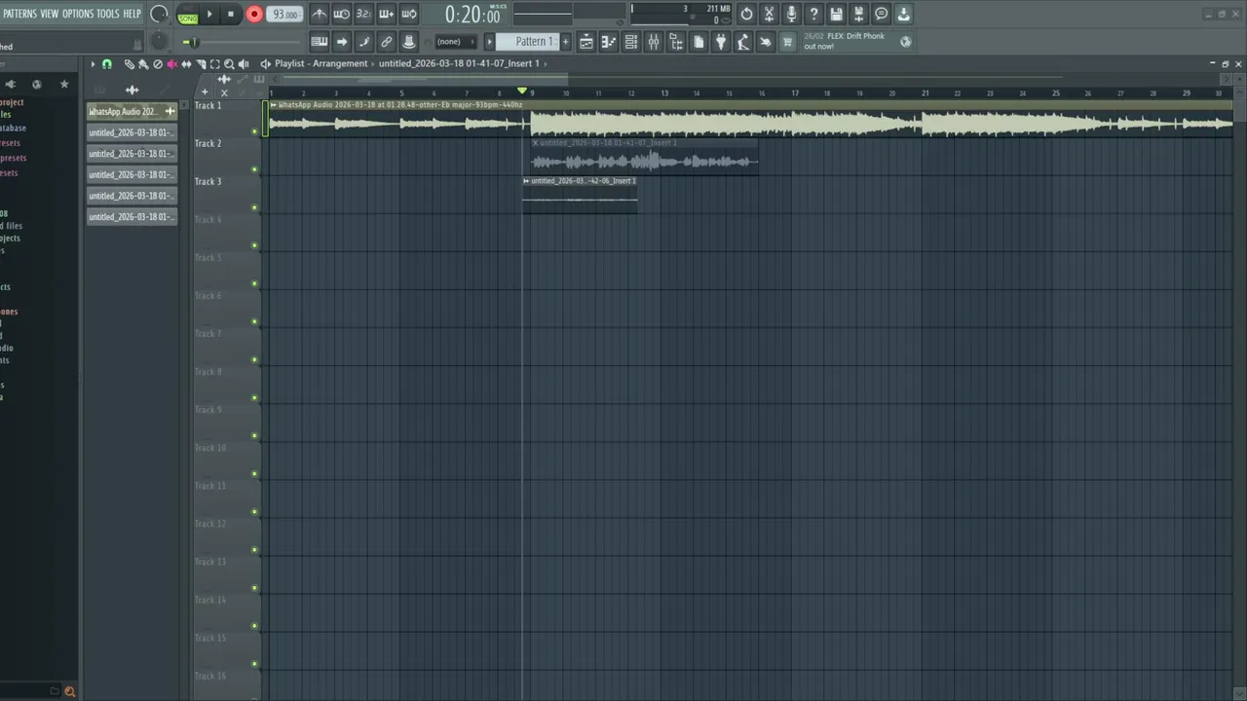This screenshot has height=701, width=1247.
Task: Click the Play button
Action: point(209,14)
